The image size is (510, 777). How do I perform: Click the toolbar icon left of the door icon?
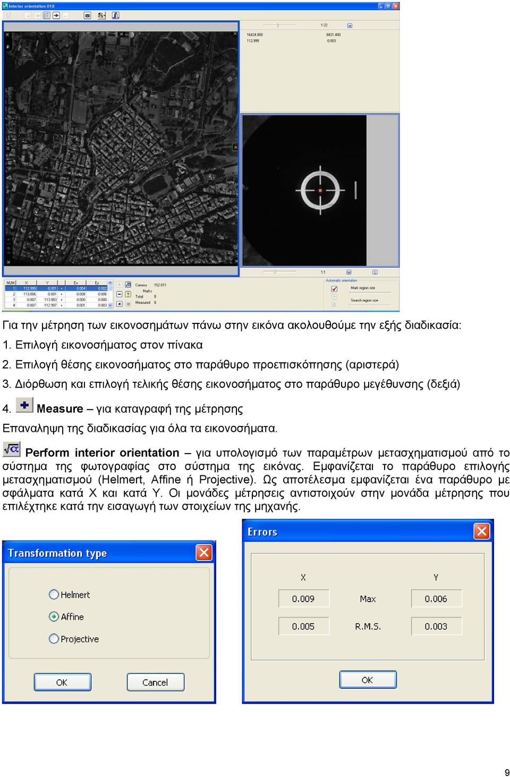point(101,15)
